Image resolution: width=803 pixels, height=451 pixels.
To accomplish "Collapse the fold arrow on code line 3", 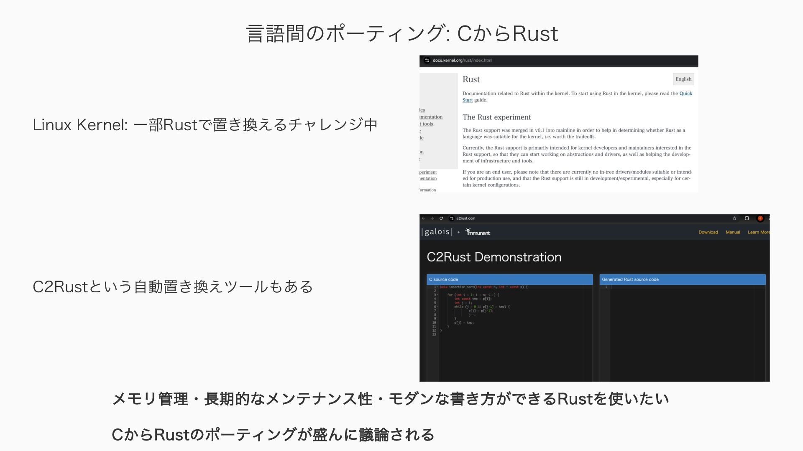I will pos(438,295).
